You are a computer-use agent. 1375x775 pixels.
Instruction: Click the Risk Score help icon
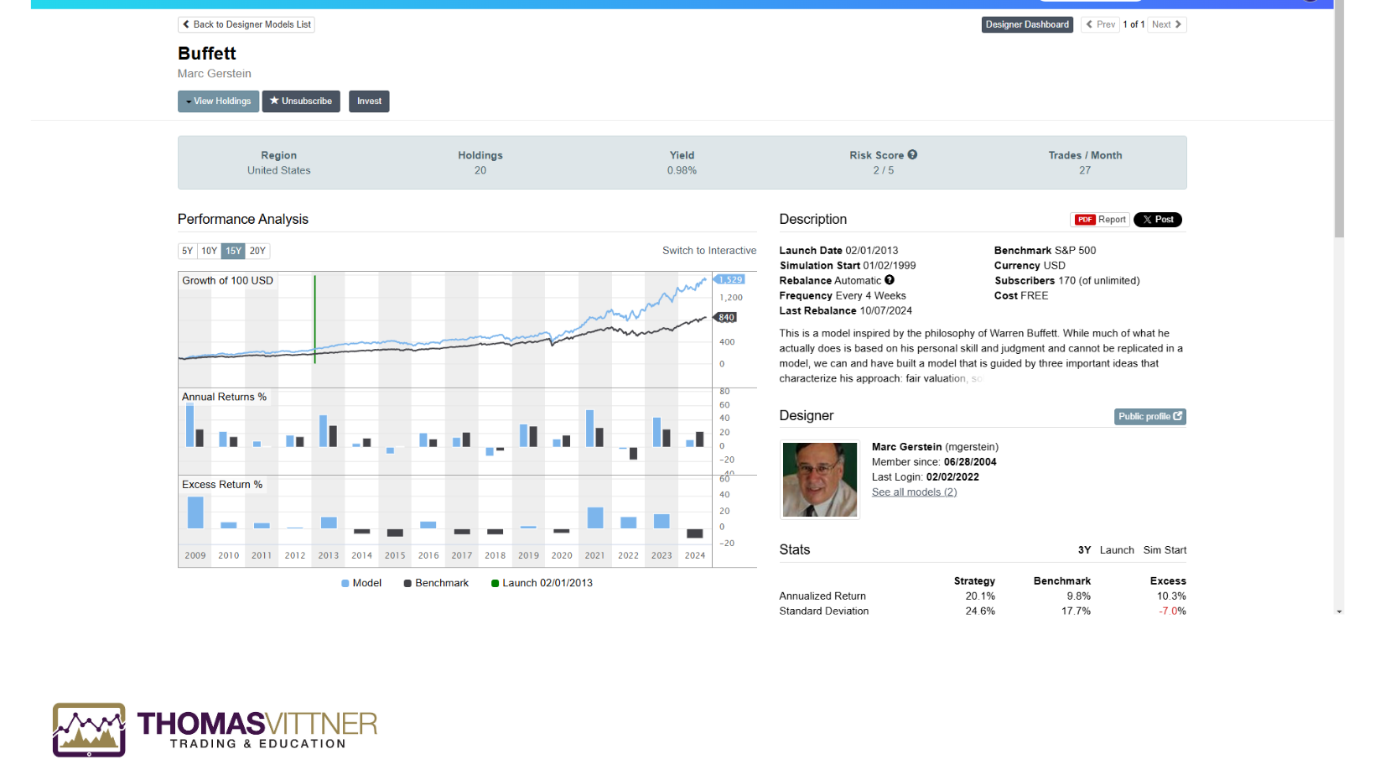(x=912, y=155)
